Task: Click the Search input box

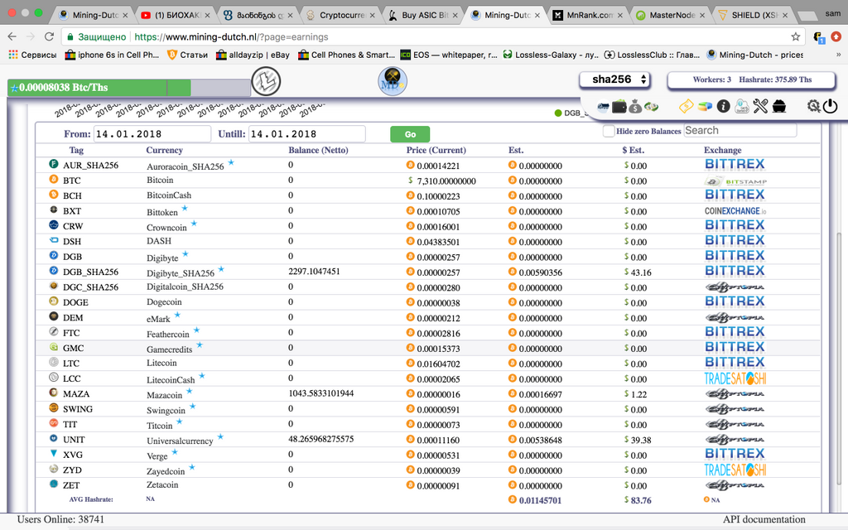Action: tap(740, 130)
